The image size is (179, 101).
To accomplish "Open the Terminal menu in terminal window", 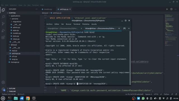I will click(x=77, y=24).
